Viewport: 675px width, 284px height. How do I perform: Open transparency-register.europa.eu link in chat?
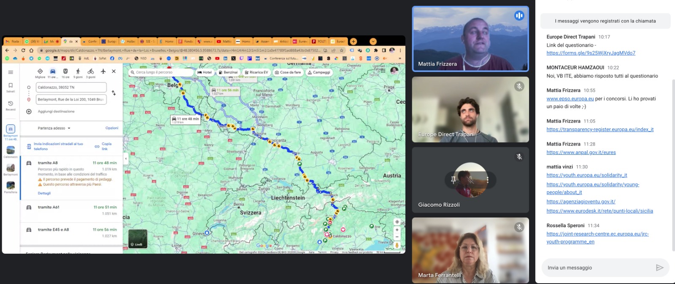[600, 130]
